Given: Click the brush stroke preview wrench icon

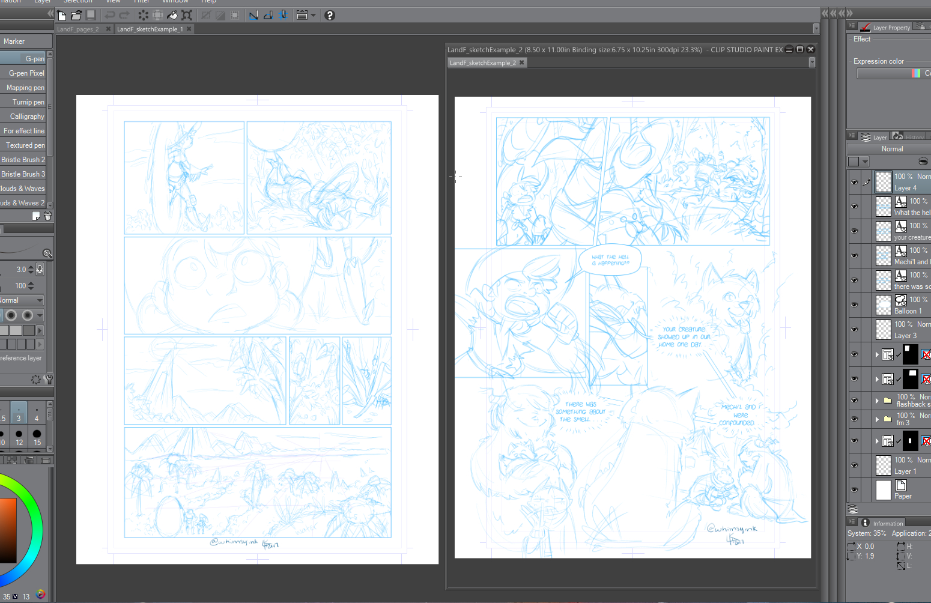Looking at the screenshot, I should (47, 253).
